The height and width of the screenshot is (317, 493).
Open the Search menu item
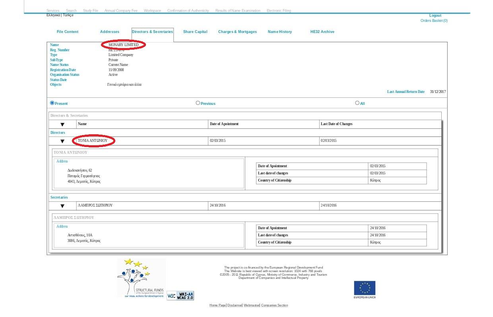[71, 11]
